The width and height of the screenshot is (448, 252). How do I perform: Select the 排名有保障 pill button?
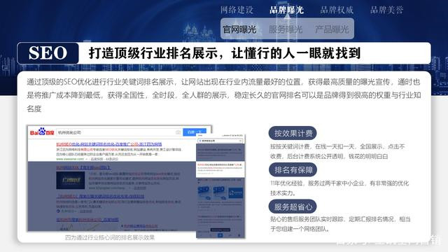(293, 170)
